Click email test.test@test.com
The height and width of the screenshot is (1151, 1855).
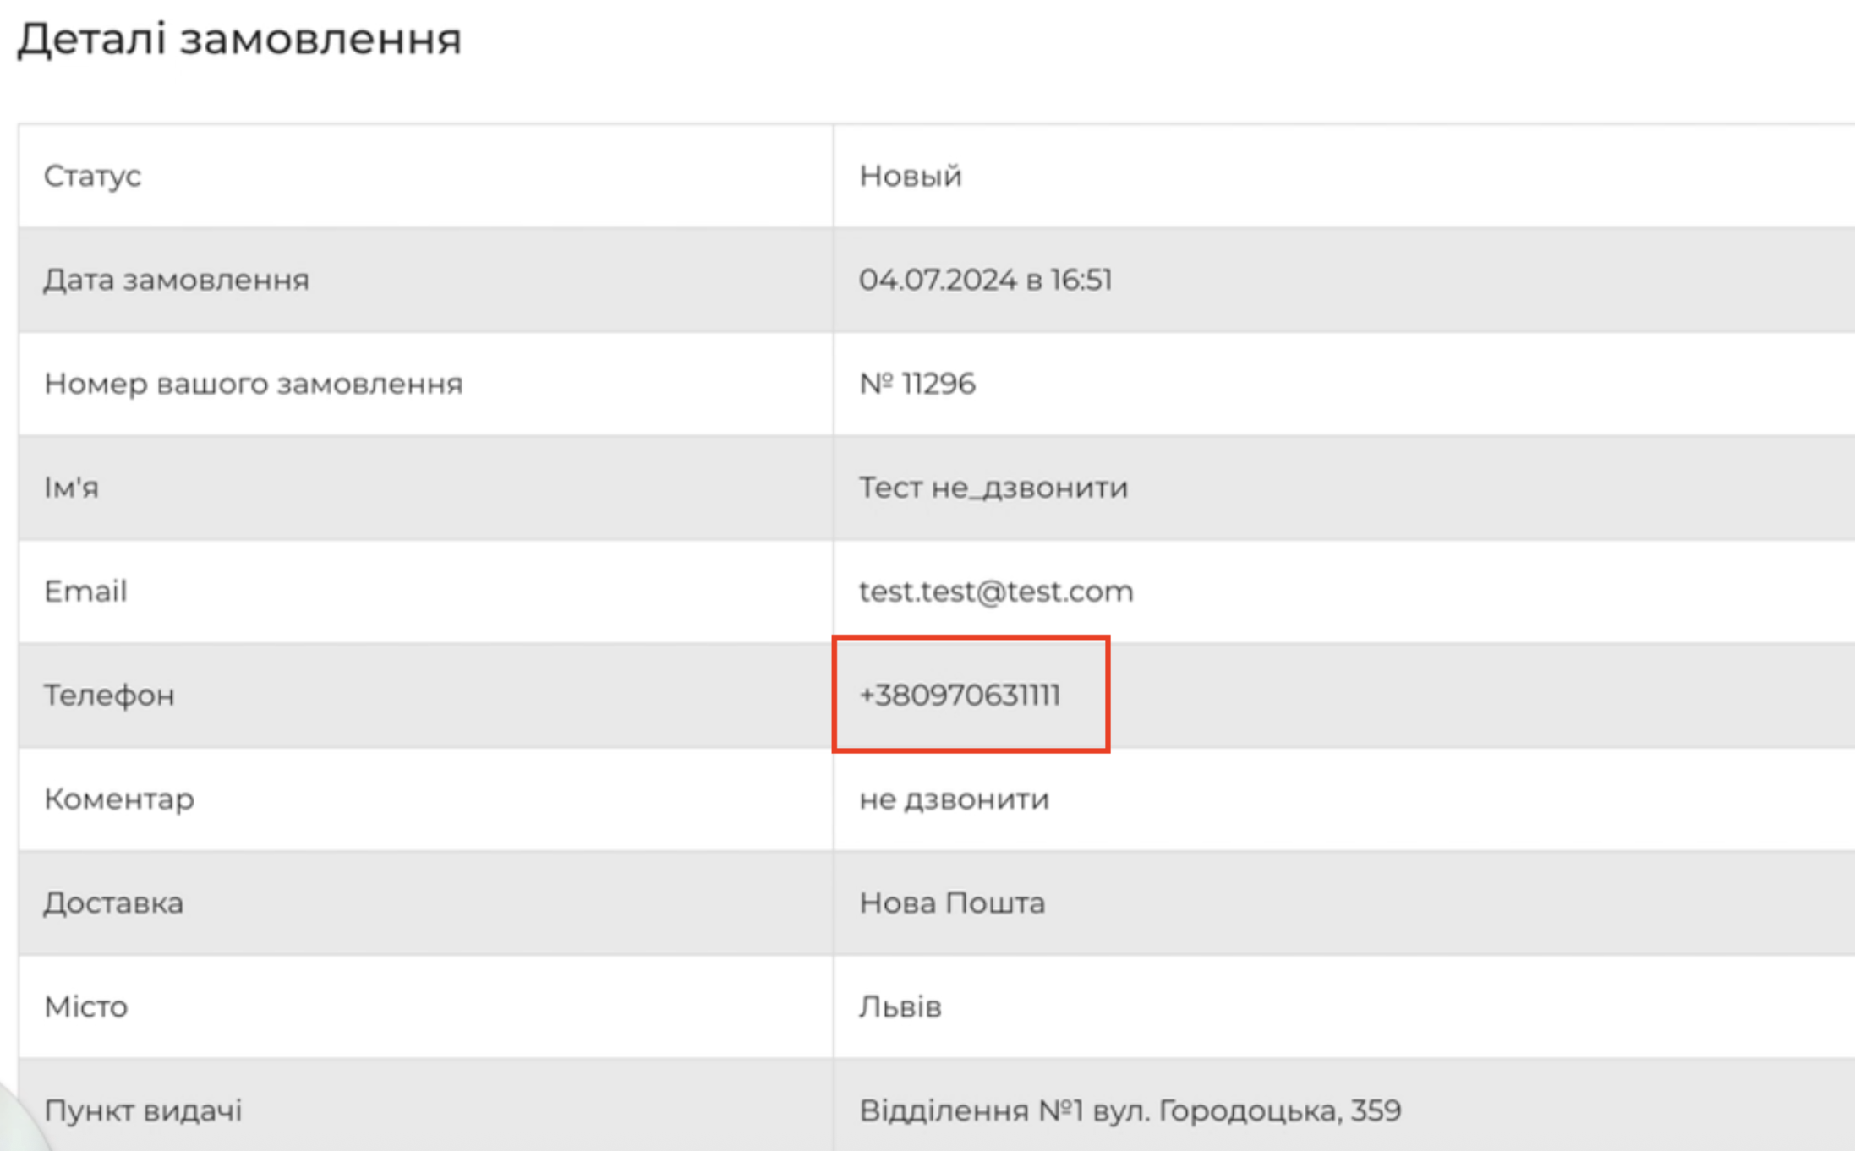tap(995, 592)
